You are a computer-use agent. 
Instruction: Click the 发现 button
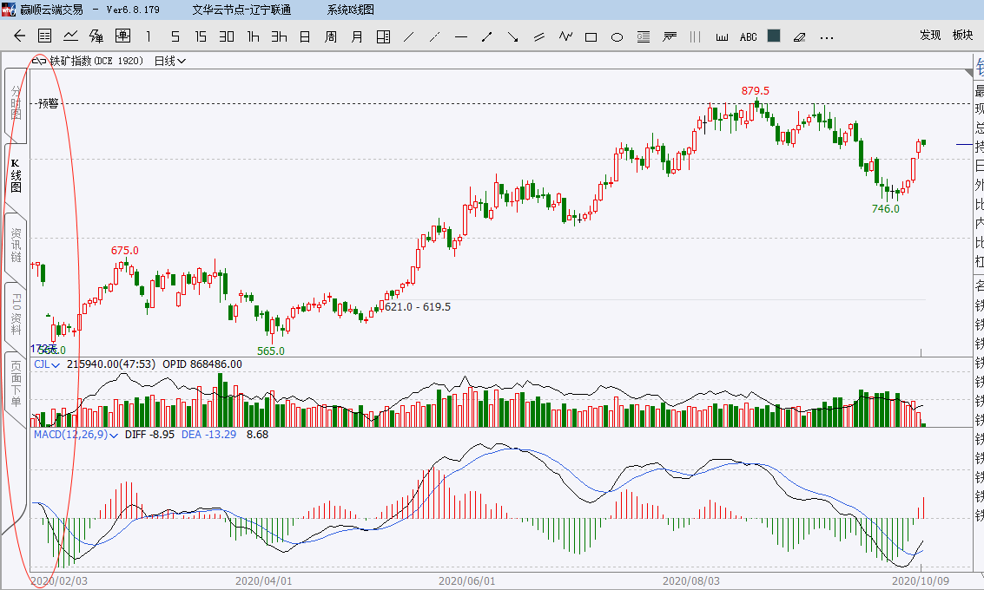[x=930, y=36]
